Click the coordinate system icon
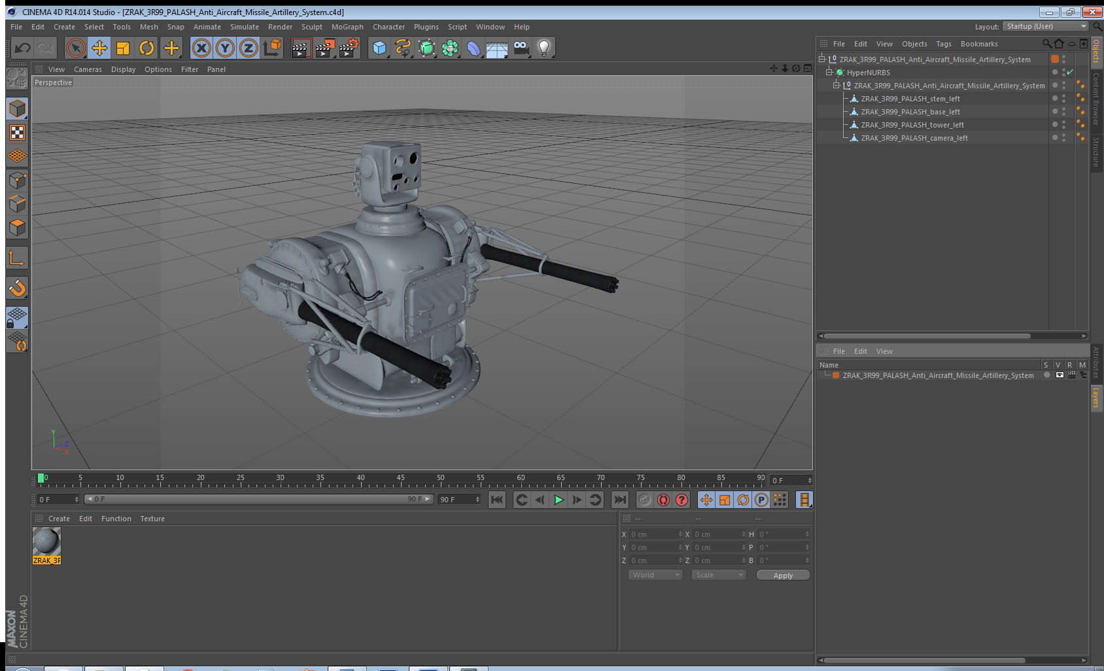This screenshot has height=671, width=1104. tap(272, 48)
